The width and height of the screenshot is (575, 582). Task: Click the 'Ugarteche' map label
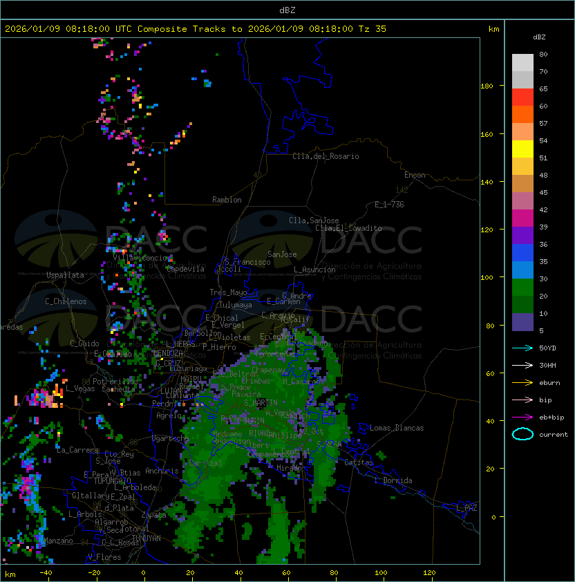coord(171,438)
